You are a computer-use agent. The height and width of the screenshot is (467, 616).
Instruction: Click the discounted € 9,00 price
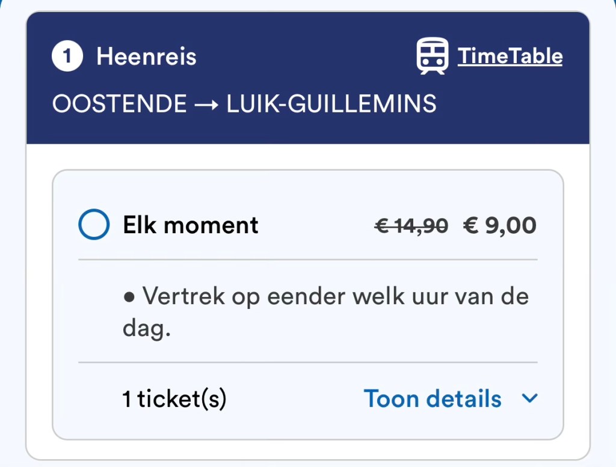pyautogui.click(x=499, y=225)
